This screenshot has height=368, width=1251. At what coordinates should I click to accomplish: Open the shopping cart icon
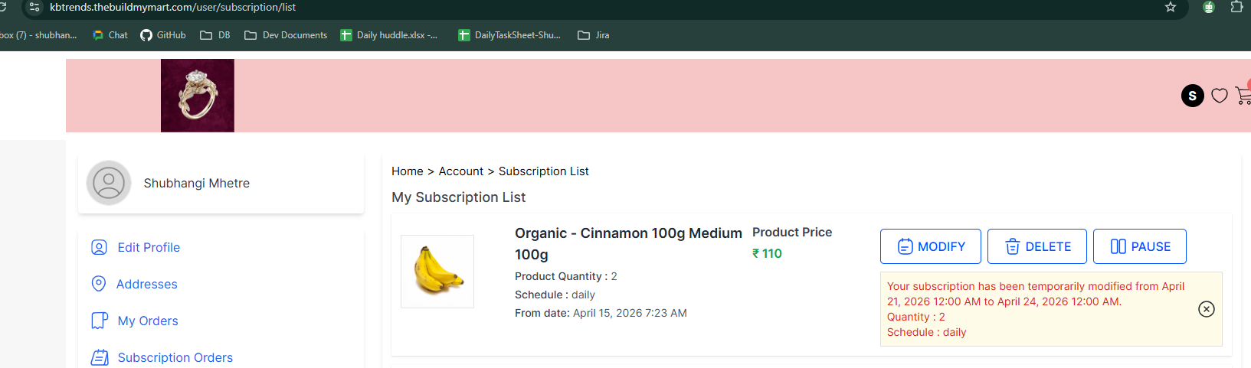1243,96
